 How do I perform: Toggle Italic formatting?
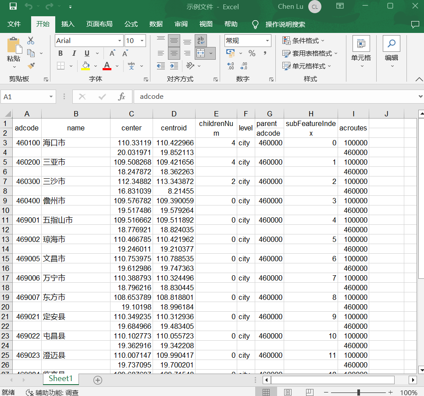point(74,53)
